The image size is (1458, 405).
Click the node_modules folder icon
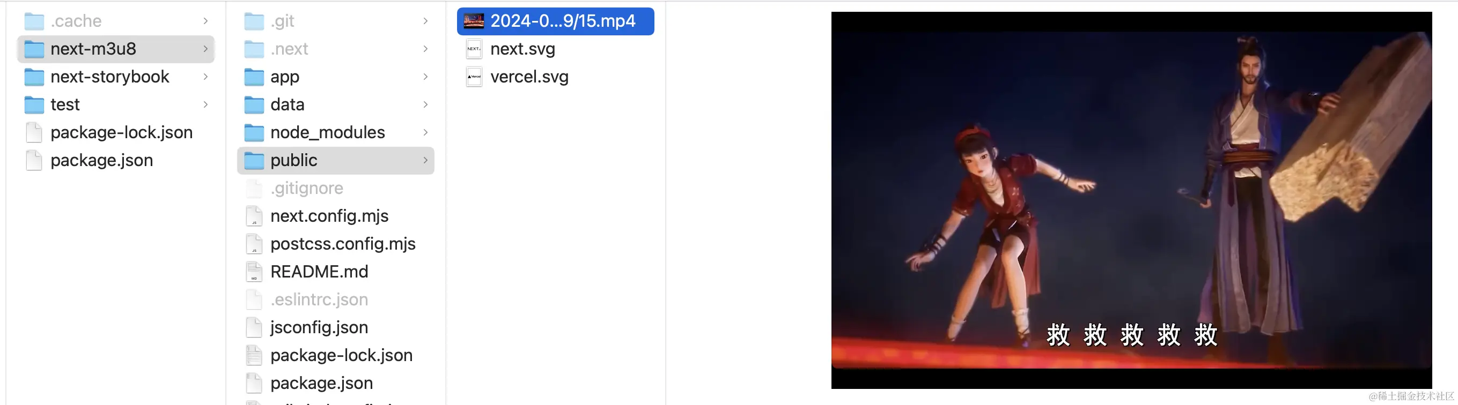click(254, 133)
